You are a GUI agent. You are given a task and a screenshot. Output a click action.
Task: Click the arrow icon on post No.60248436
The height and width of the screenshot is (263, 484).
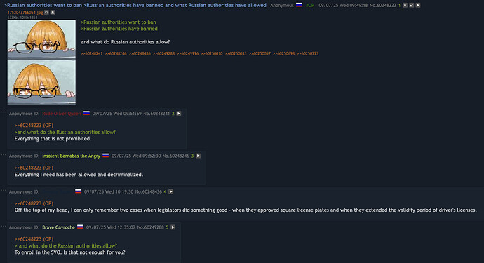170,191
